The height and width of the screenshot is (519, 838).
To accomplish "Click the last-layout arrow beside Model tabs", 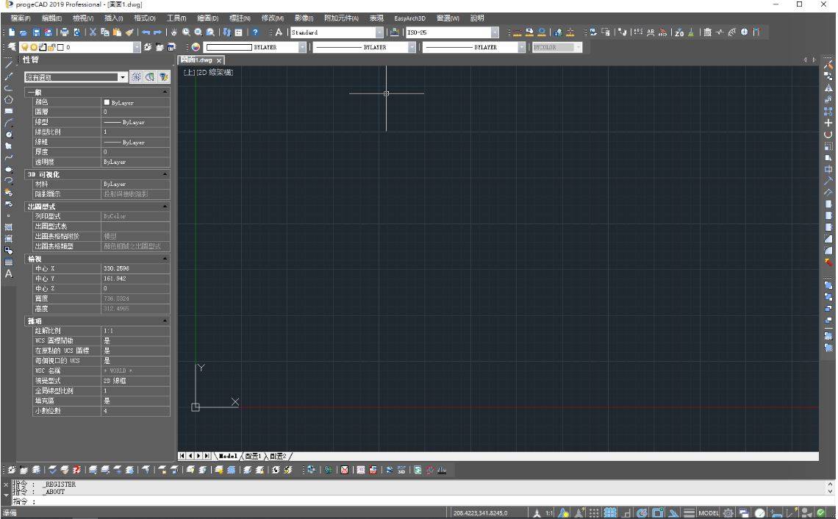I will (207, 456).
